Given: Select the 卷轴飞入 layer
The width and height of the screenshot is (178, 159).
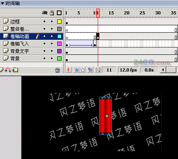Looking at the screenshot, I should click(x=32, y=44).
